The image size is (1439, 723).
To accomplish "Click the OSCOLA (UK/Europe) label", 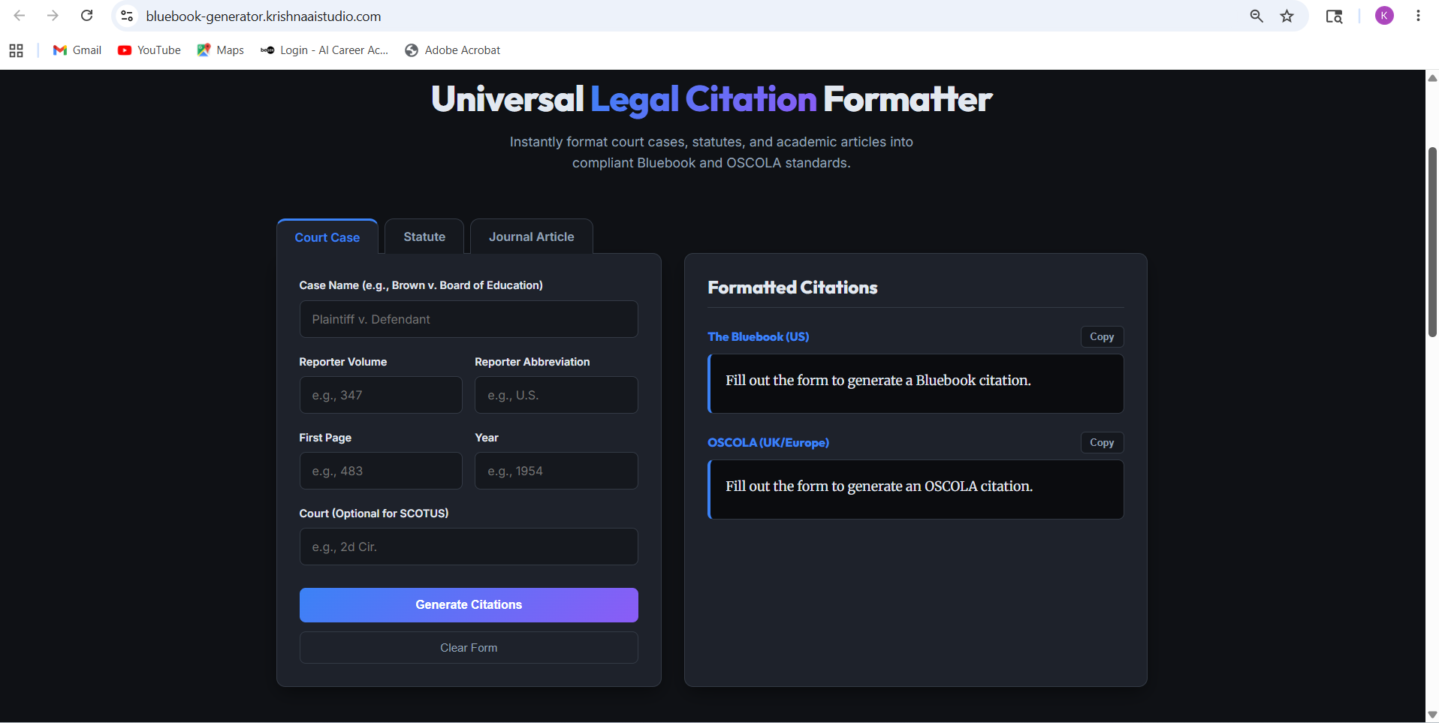I will 768,443.
